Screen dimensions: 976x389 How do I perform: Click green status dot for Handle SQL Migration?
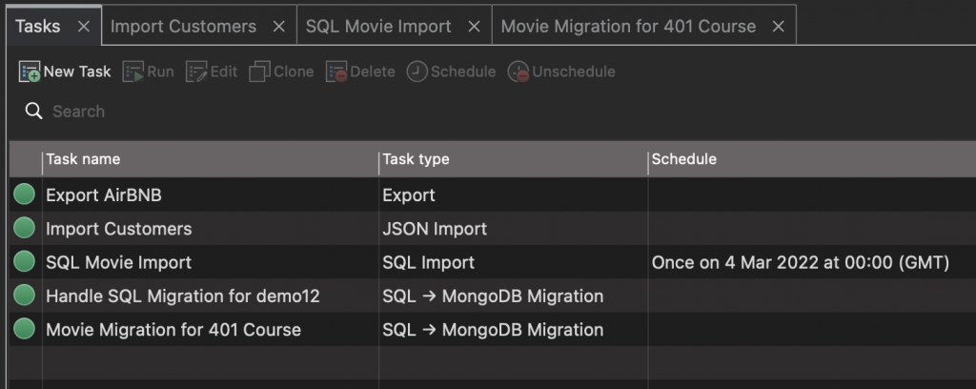coord(24,295)
